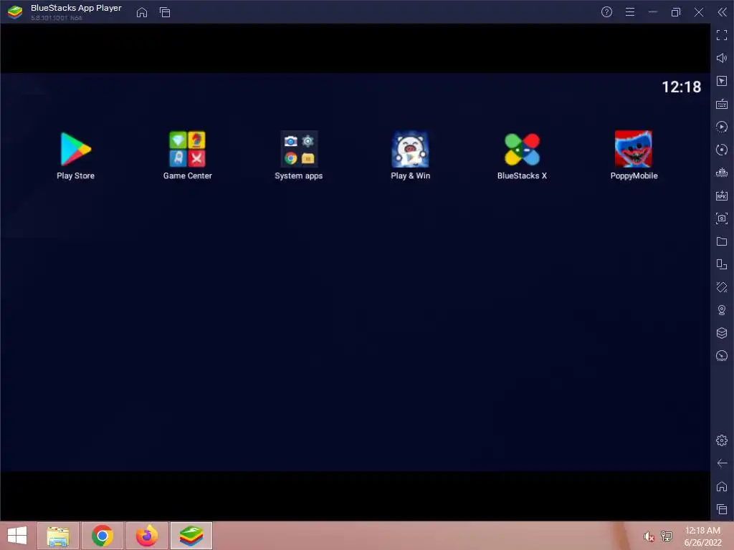Take a screenshot from sidebar
The image size is (734, 550).
point(722,218)
